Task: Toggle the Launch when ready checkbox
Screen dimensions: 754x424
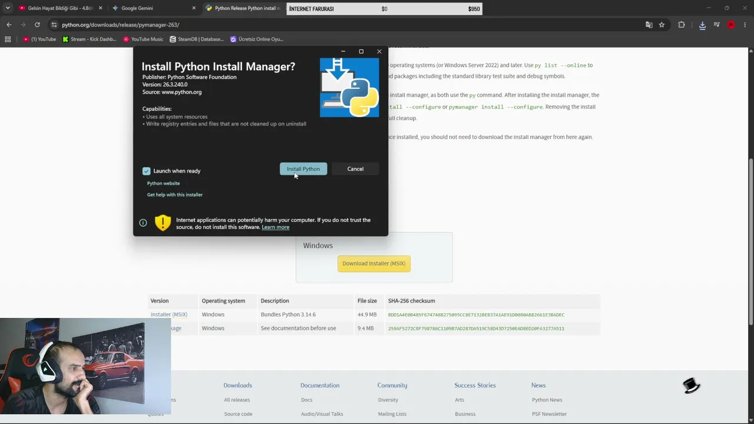Action: (x=146, y=171)
